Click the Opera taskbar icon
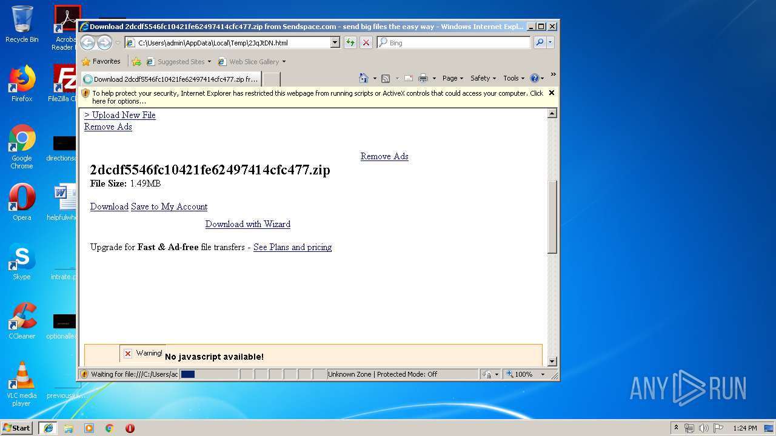The height and width of the screenshot is (436, 776). click(x=130, y=428)
